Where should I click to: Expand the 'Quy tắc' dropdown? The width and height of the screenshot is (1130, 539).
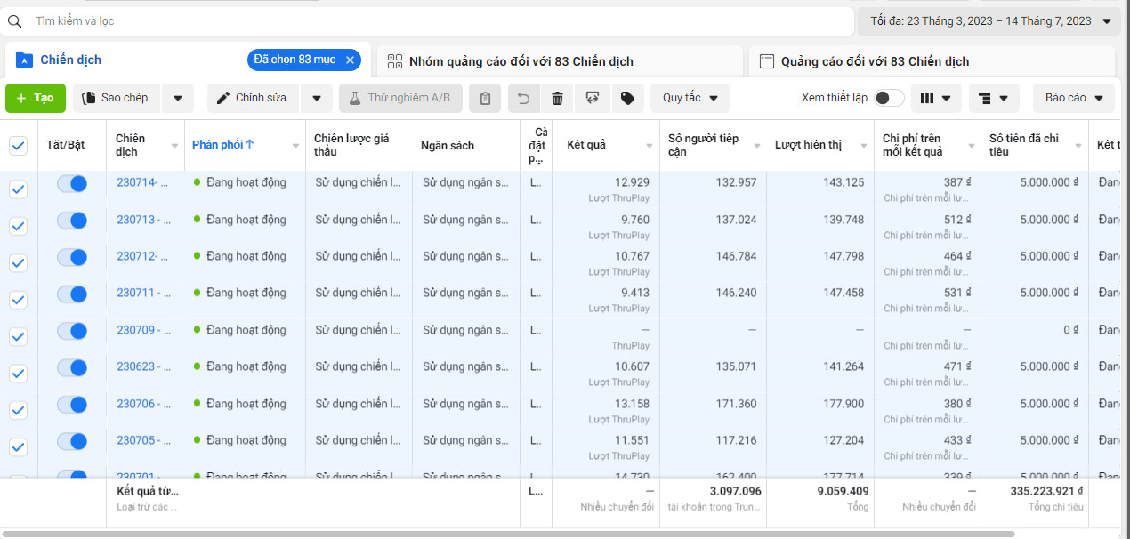[690, 98]
